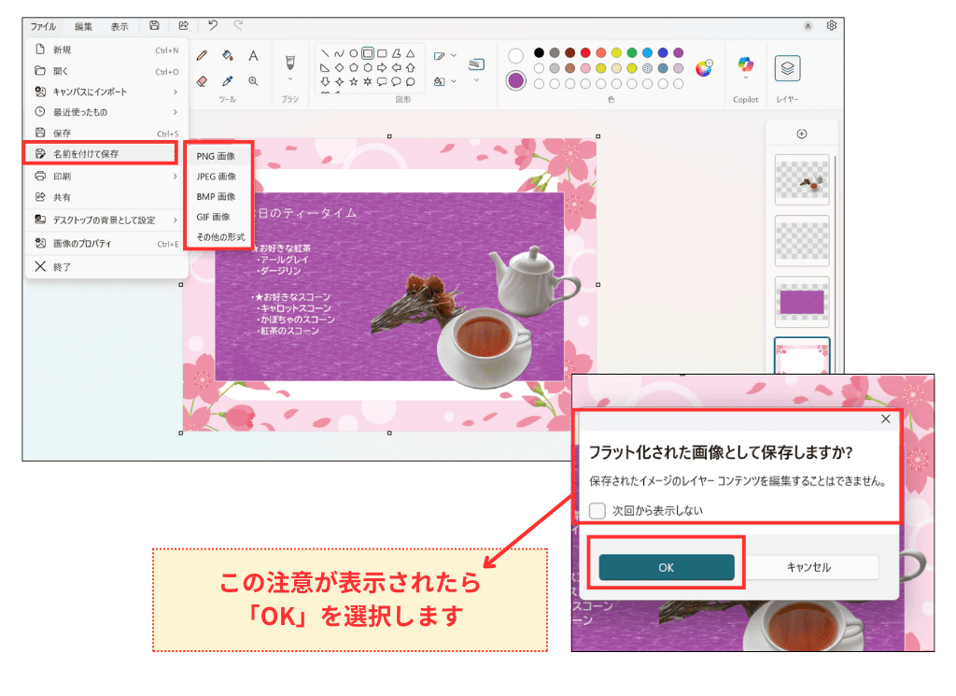Select the pencil tool
This screenshot has width=956, height=696.
pyautogui.click(x=200, y=55)
